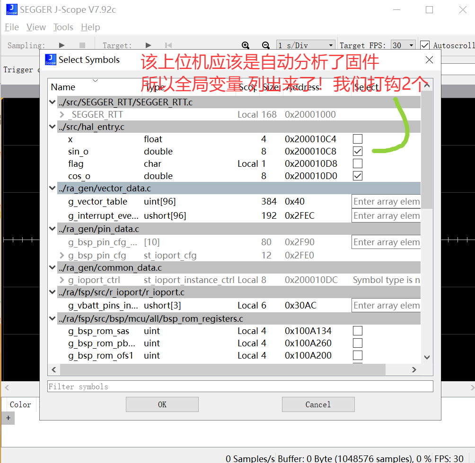
Task: Click the Cancel button
Action: coord(318,404)
